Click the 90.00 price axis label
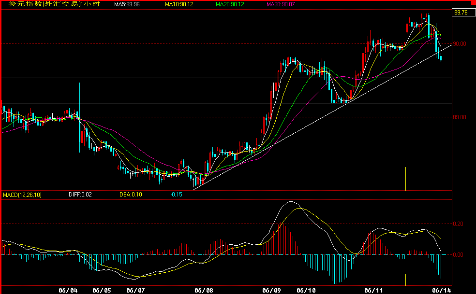Viewport: 476px width, 294px height. 460,44
